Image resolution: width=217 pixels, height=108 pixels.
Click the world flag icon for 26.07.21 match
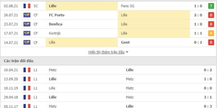pos(27,15)
